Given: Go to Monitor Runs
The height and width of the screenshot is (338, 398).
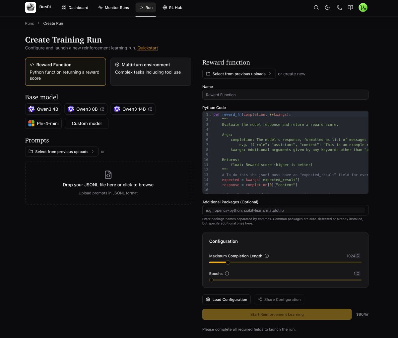Looking at the screenshot, I should point(114,7).
